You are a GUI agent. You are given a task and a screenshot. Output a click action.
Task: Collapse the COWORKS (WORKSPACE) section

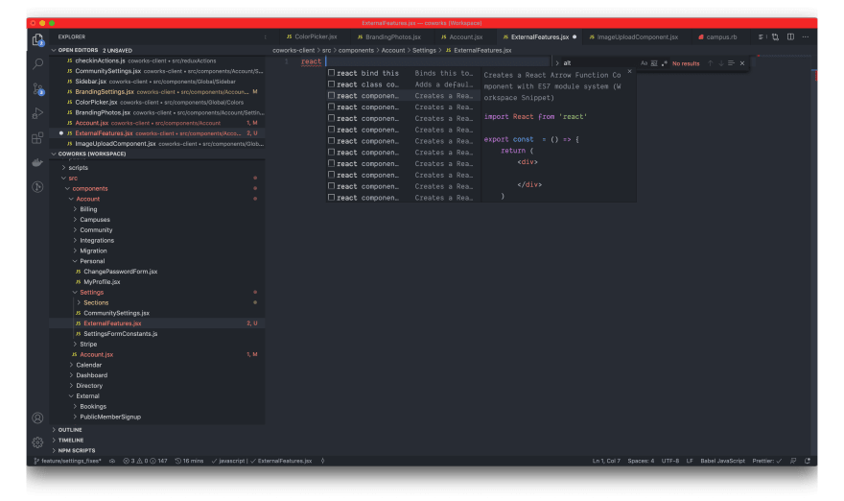(54, 154)
